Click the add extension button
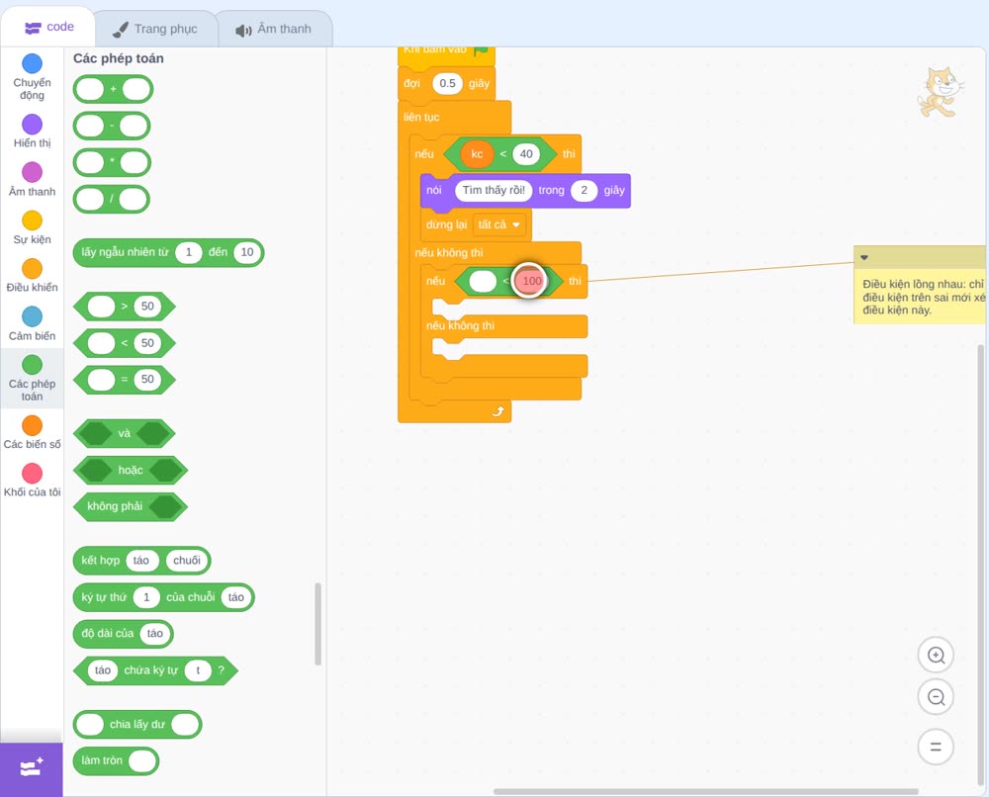This screenshot has height=797, width=989. click(x=32, y=768)
